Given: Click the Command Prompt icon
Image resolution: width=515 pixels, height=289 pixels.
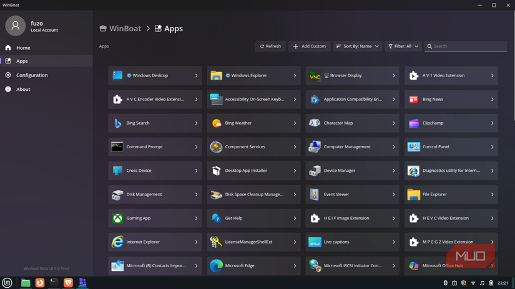Looking at the screenshot, I should (x=117, y=147).
